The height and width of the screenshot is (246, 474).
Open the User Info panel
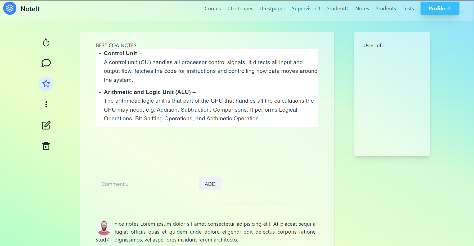[374, 45]
